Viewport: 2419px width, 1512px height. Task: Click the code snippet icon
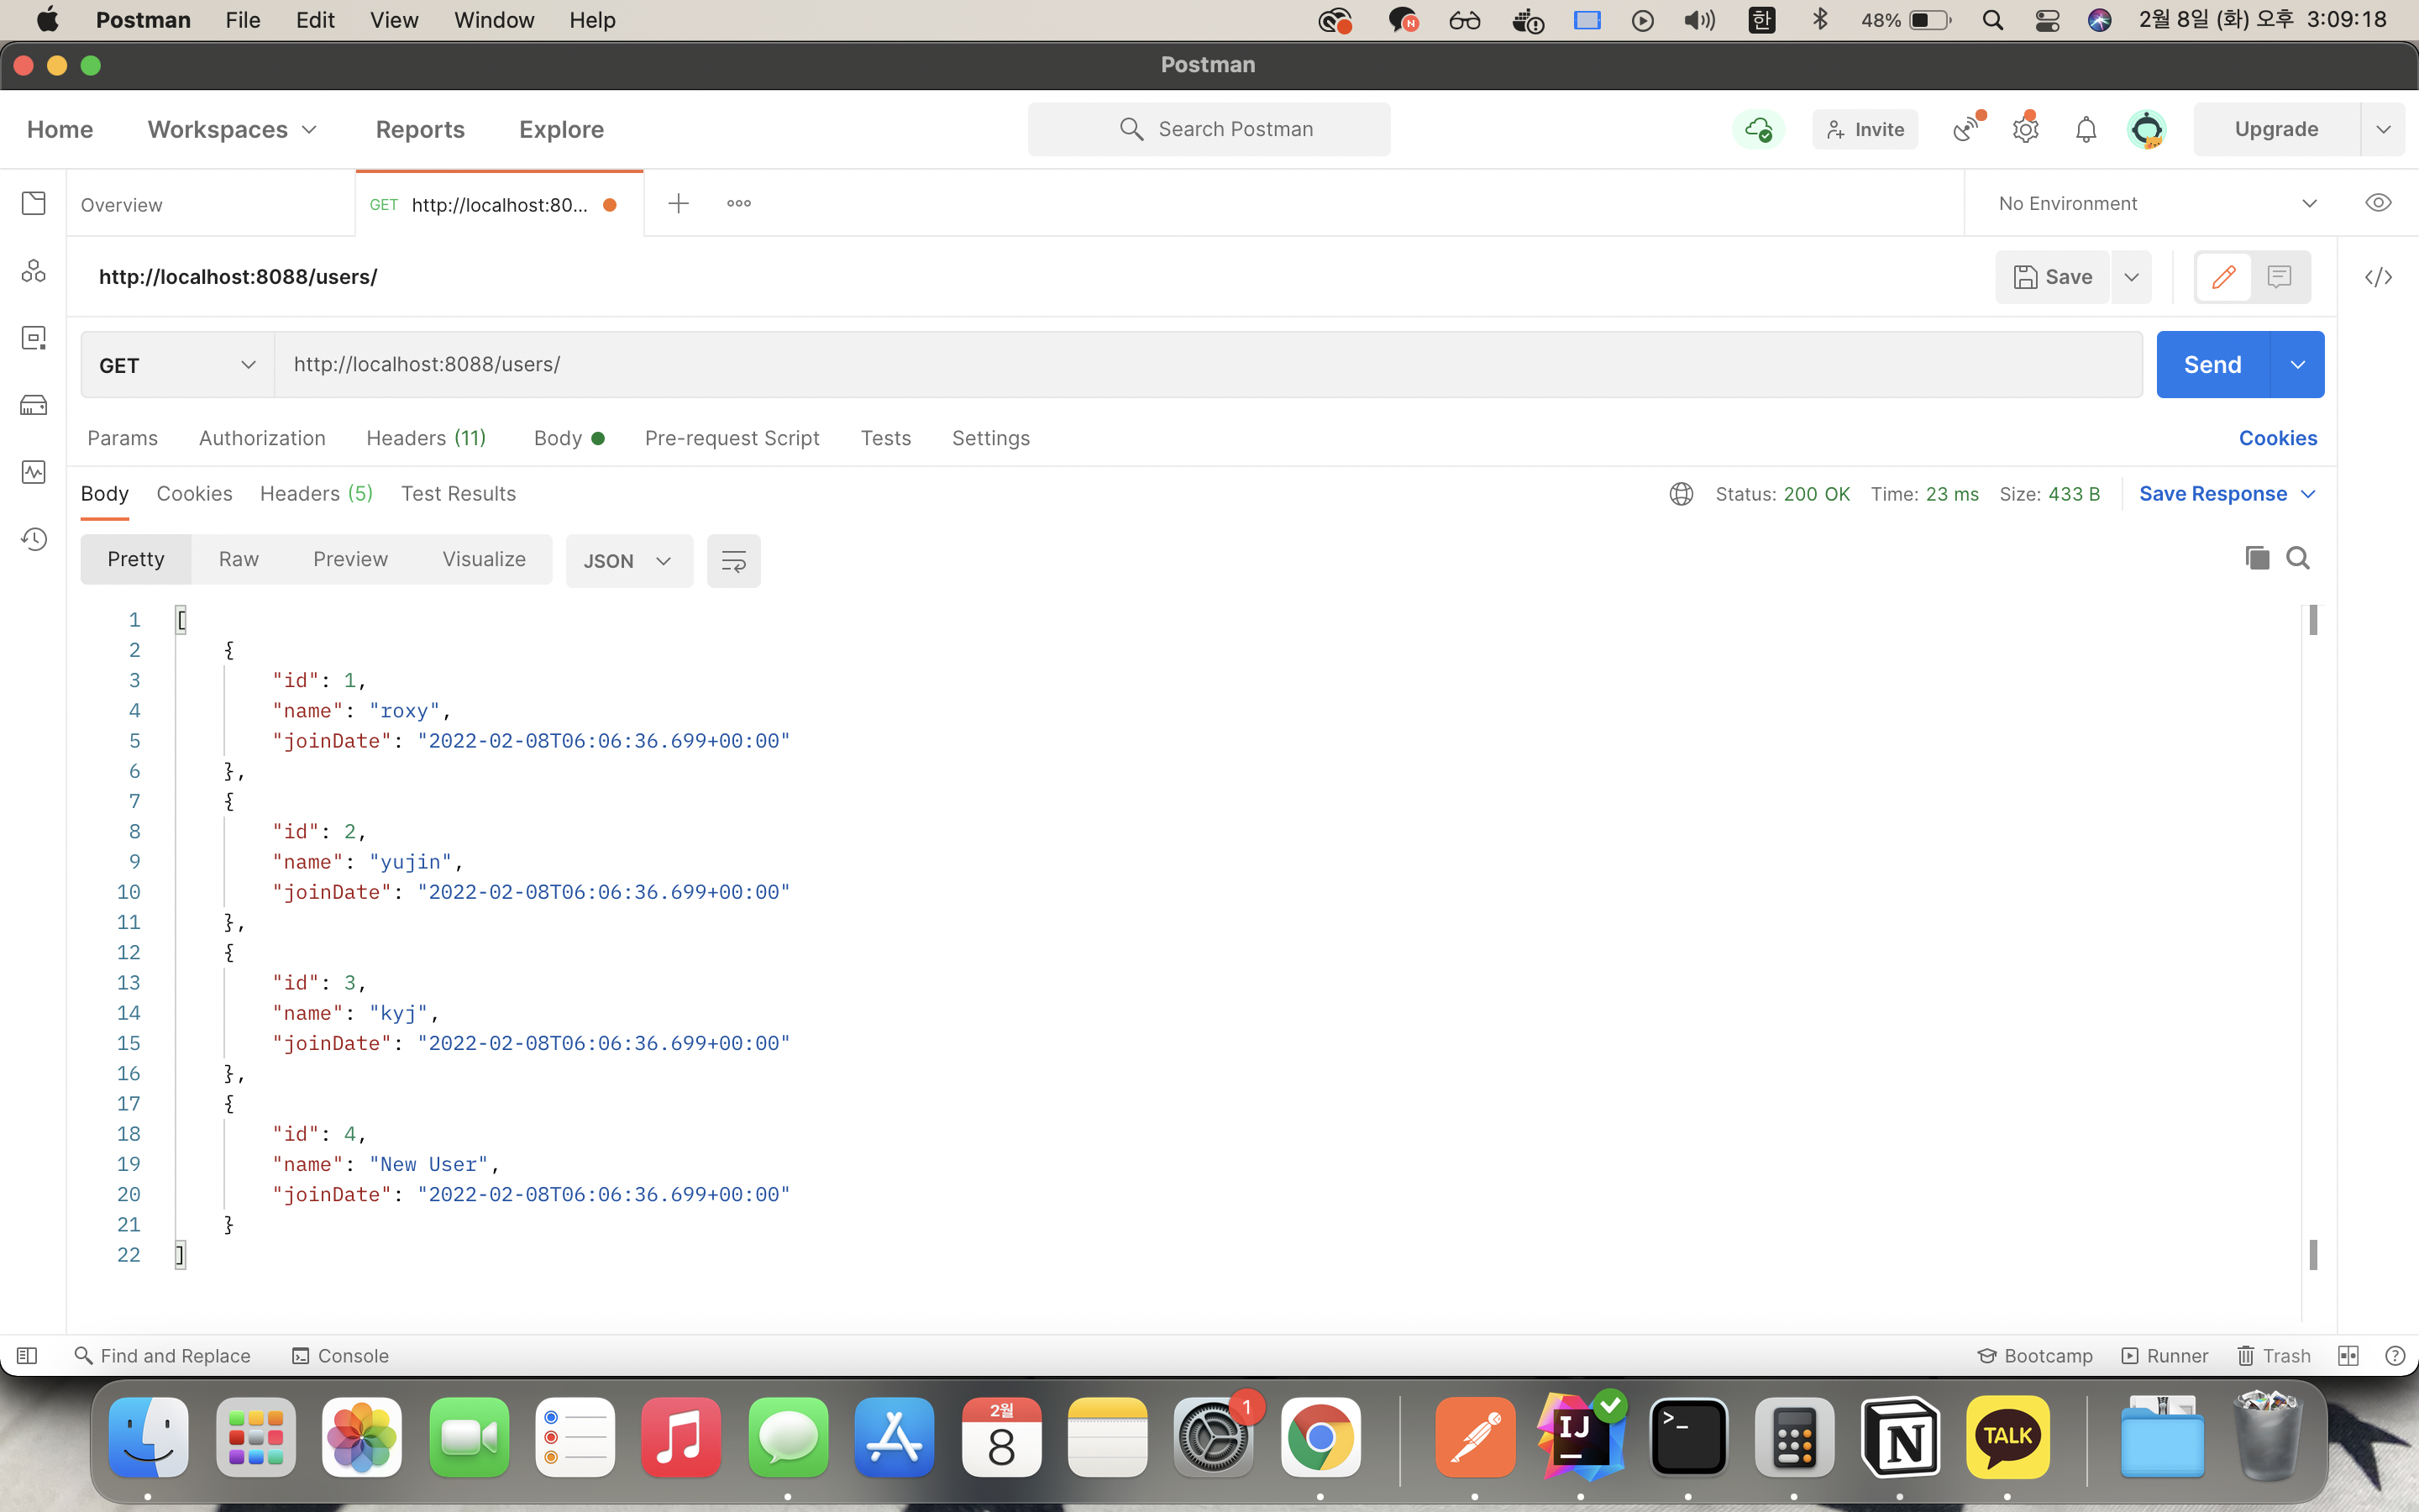(x=2378, y=277)
